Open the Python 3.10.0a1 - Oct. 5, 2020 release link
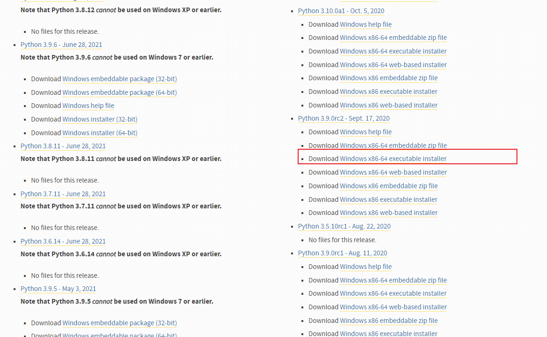Image resolution: width=547 pixels, height=337 pixels. coord(341,11)
